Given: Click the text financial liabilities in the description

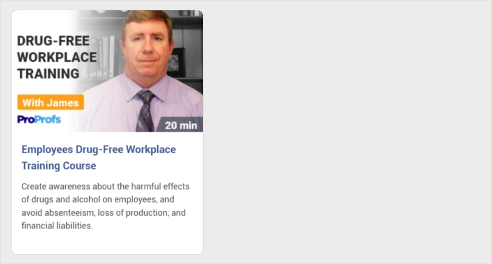Looking at the screenshot, I should [56, 225].
